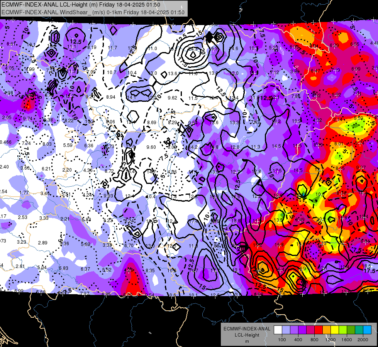The width and height of the screenshot is (378, 347).
Task: Click the '6.29' grid value
Action: (334, 45)
